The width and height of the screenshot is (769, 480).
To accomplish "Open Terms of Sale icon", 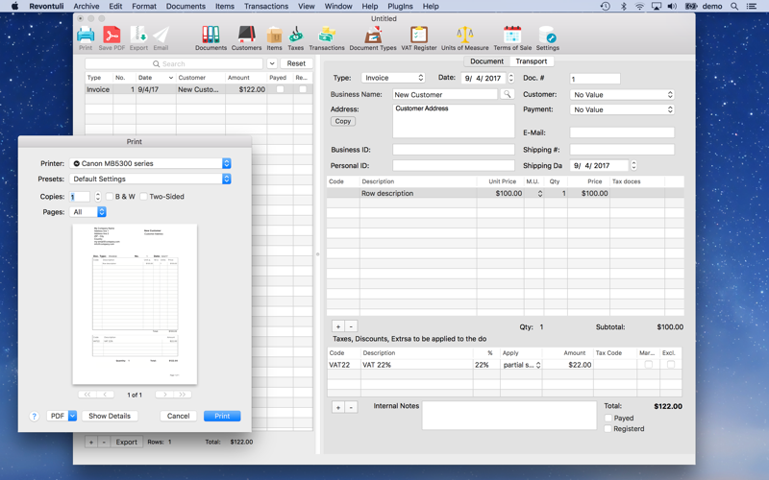I will click(x=512, y=36).
